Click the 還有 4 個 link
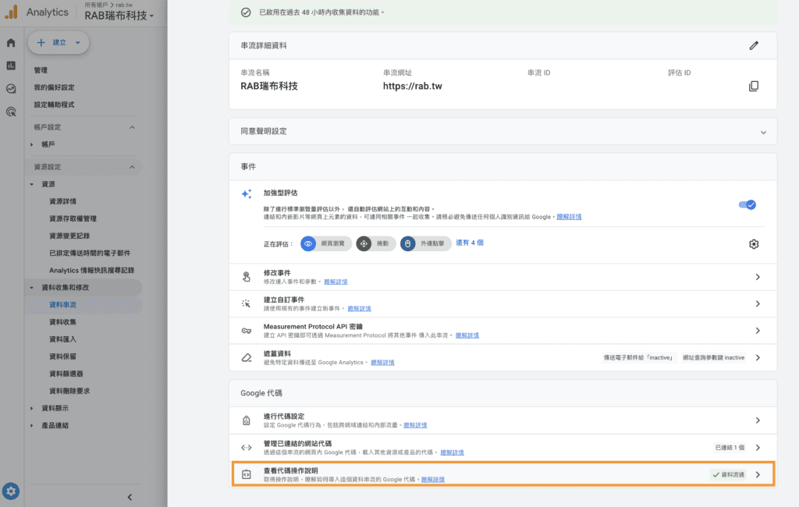The image size is (799, 507). click(470, 243)
